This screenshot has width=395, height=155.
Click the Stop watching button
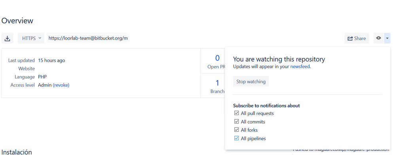click(251, 81)
